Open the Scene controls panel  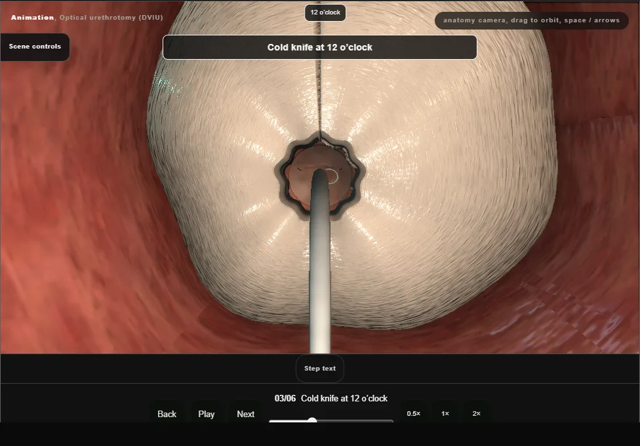[x=35, y=47]
